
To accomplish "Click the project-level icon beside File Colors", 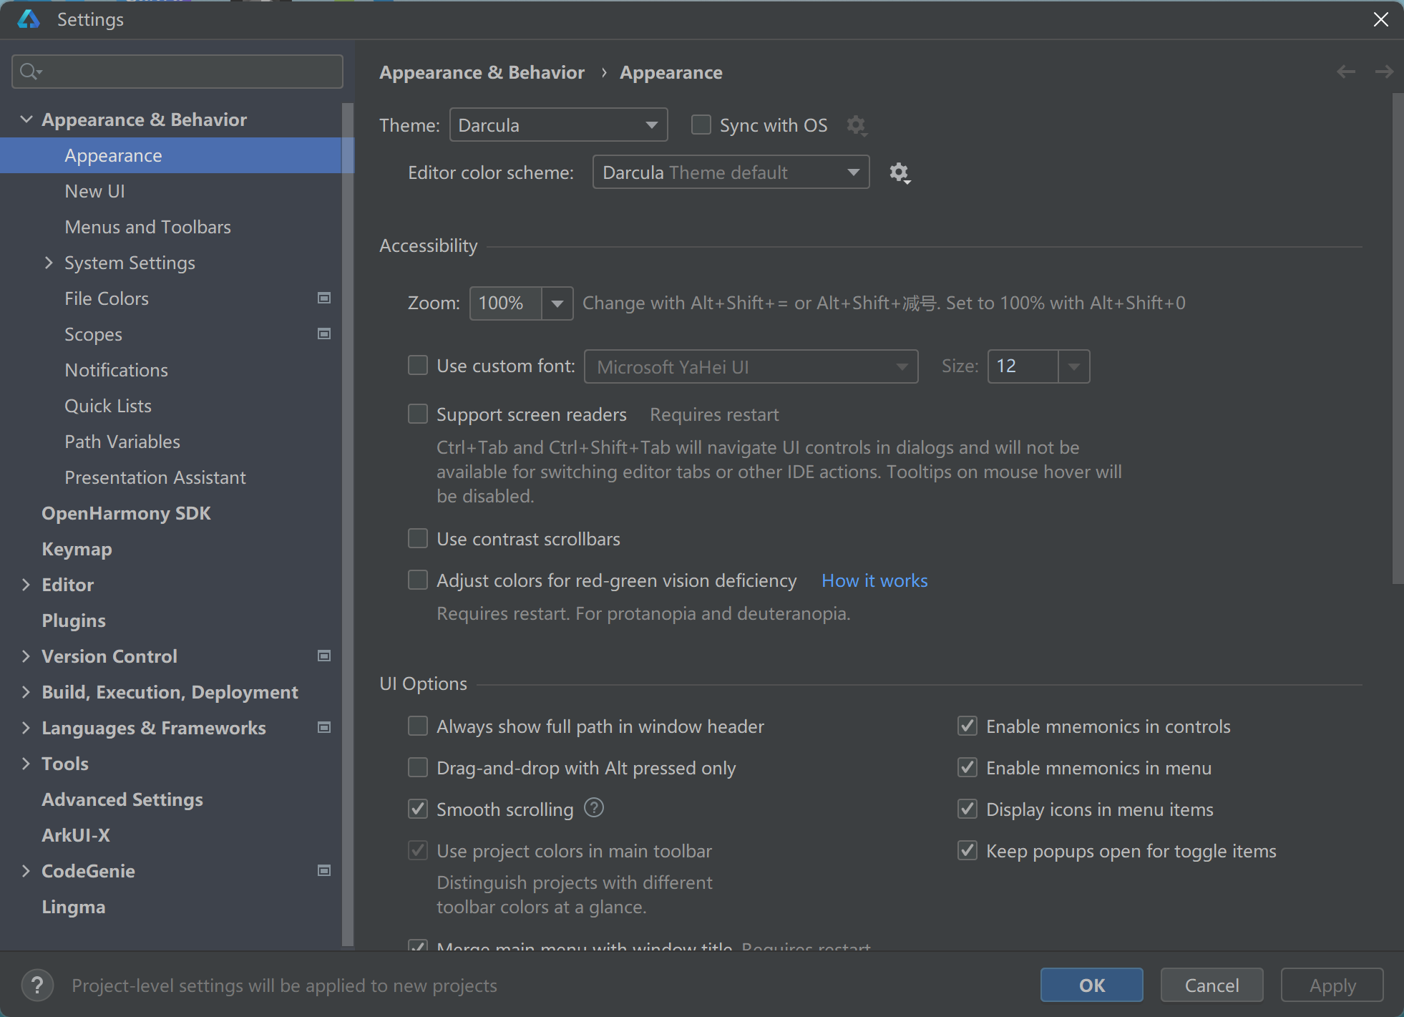I will pyautogui.click(x=324, y=298).
